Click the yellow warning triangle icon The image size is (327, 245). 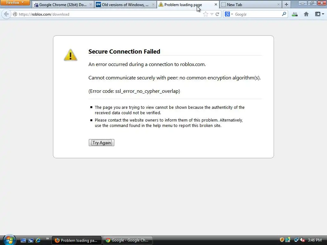coord(71,55)
